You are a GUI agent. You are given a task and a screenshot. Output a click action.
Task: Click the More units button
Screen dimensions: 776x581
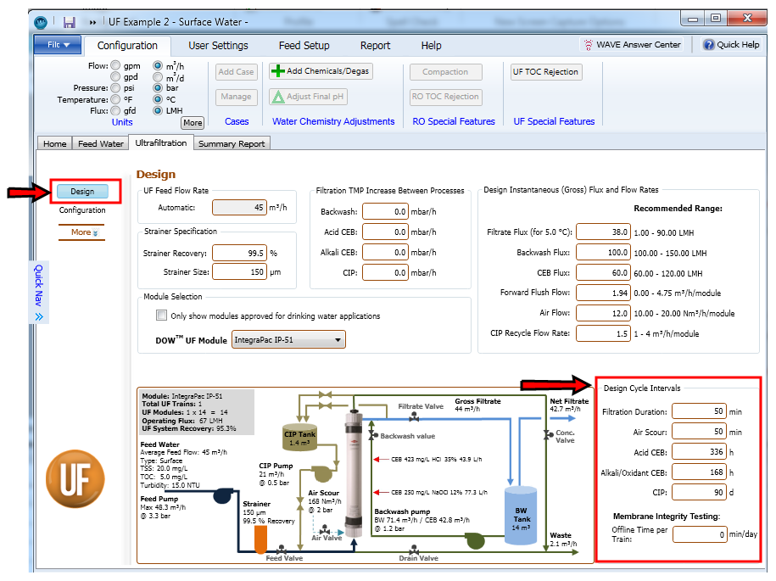pyautogui.click(x=193, y=123)
